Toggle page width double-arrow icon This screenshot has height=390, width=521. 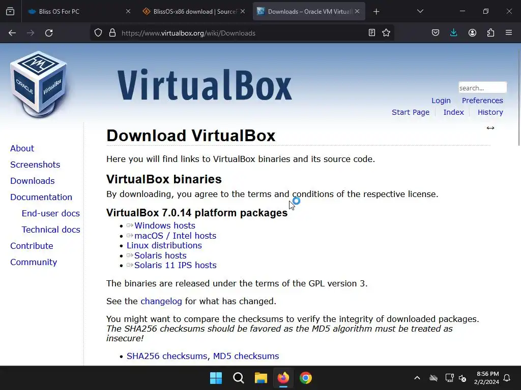click(490, 128)
